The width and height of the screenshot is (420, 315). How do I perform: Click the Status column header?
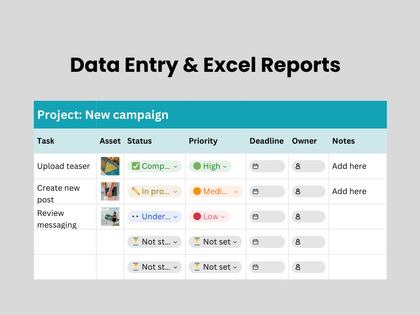point(139,141)
